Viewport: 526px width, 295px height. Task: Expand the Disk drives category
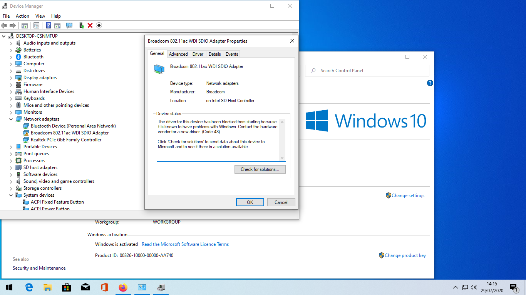pyautogui.click(x=11, y=71)
